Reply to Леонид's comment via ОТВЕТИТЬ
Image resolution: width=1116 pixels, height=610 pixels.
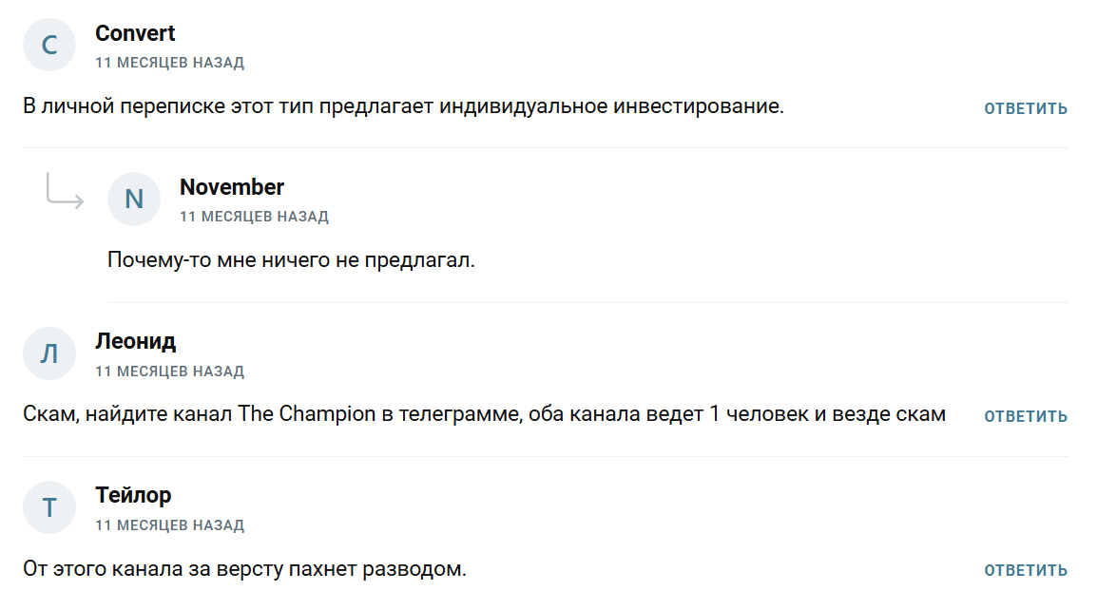click(x=1026, y=416)
